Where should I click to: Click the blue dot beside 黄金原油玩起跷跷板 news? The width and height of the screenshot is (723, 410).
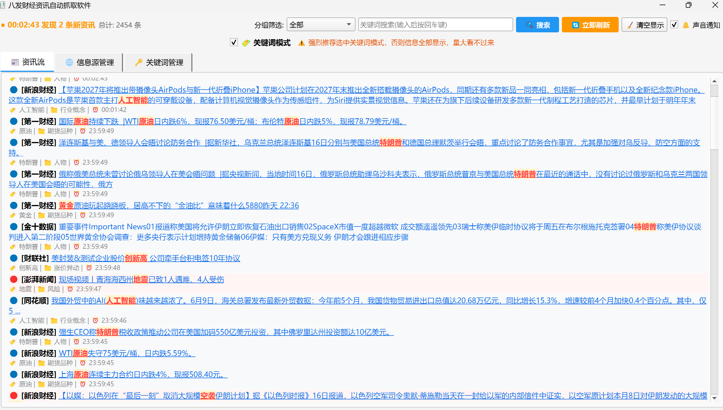click(x=13, y=206)
